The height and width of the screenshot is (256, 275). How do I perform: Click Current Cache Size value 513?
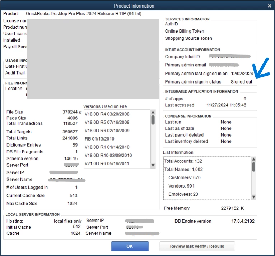point(73,195)
